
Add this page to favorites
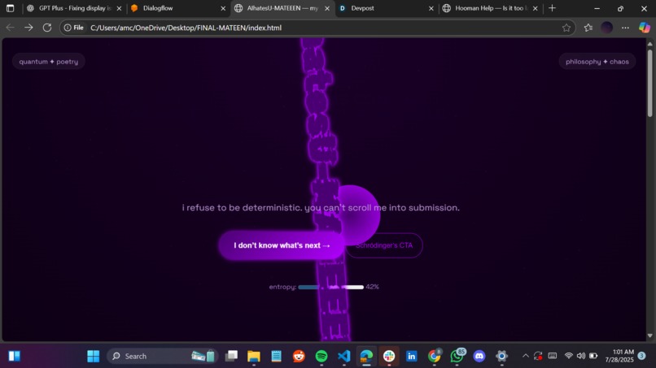[x=566, y=28]
